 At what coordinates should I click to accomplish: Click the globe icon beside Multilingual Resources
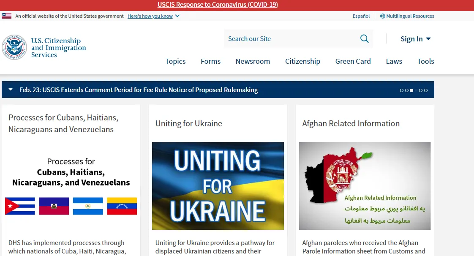(382, 16)
